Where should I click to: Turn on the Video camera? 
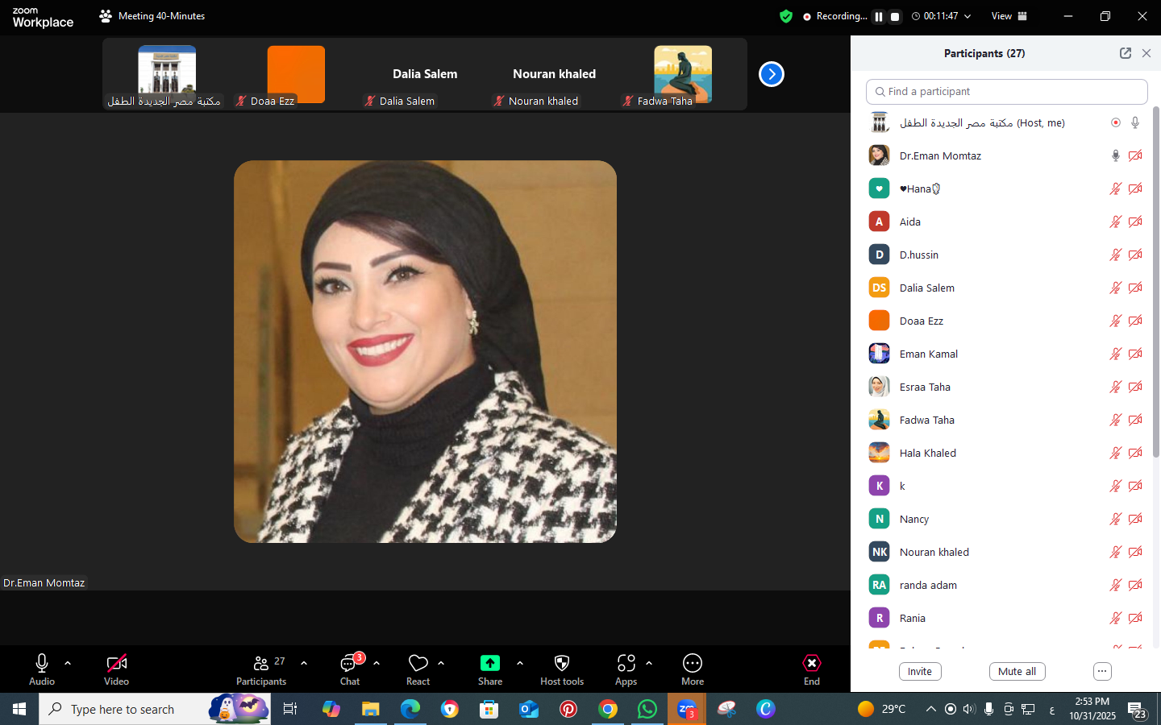116,663
